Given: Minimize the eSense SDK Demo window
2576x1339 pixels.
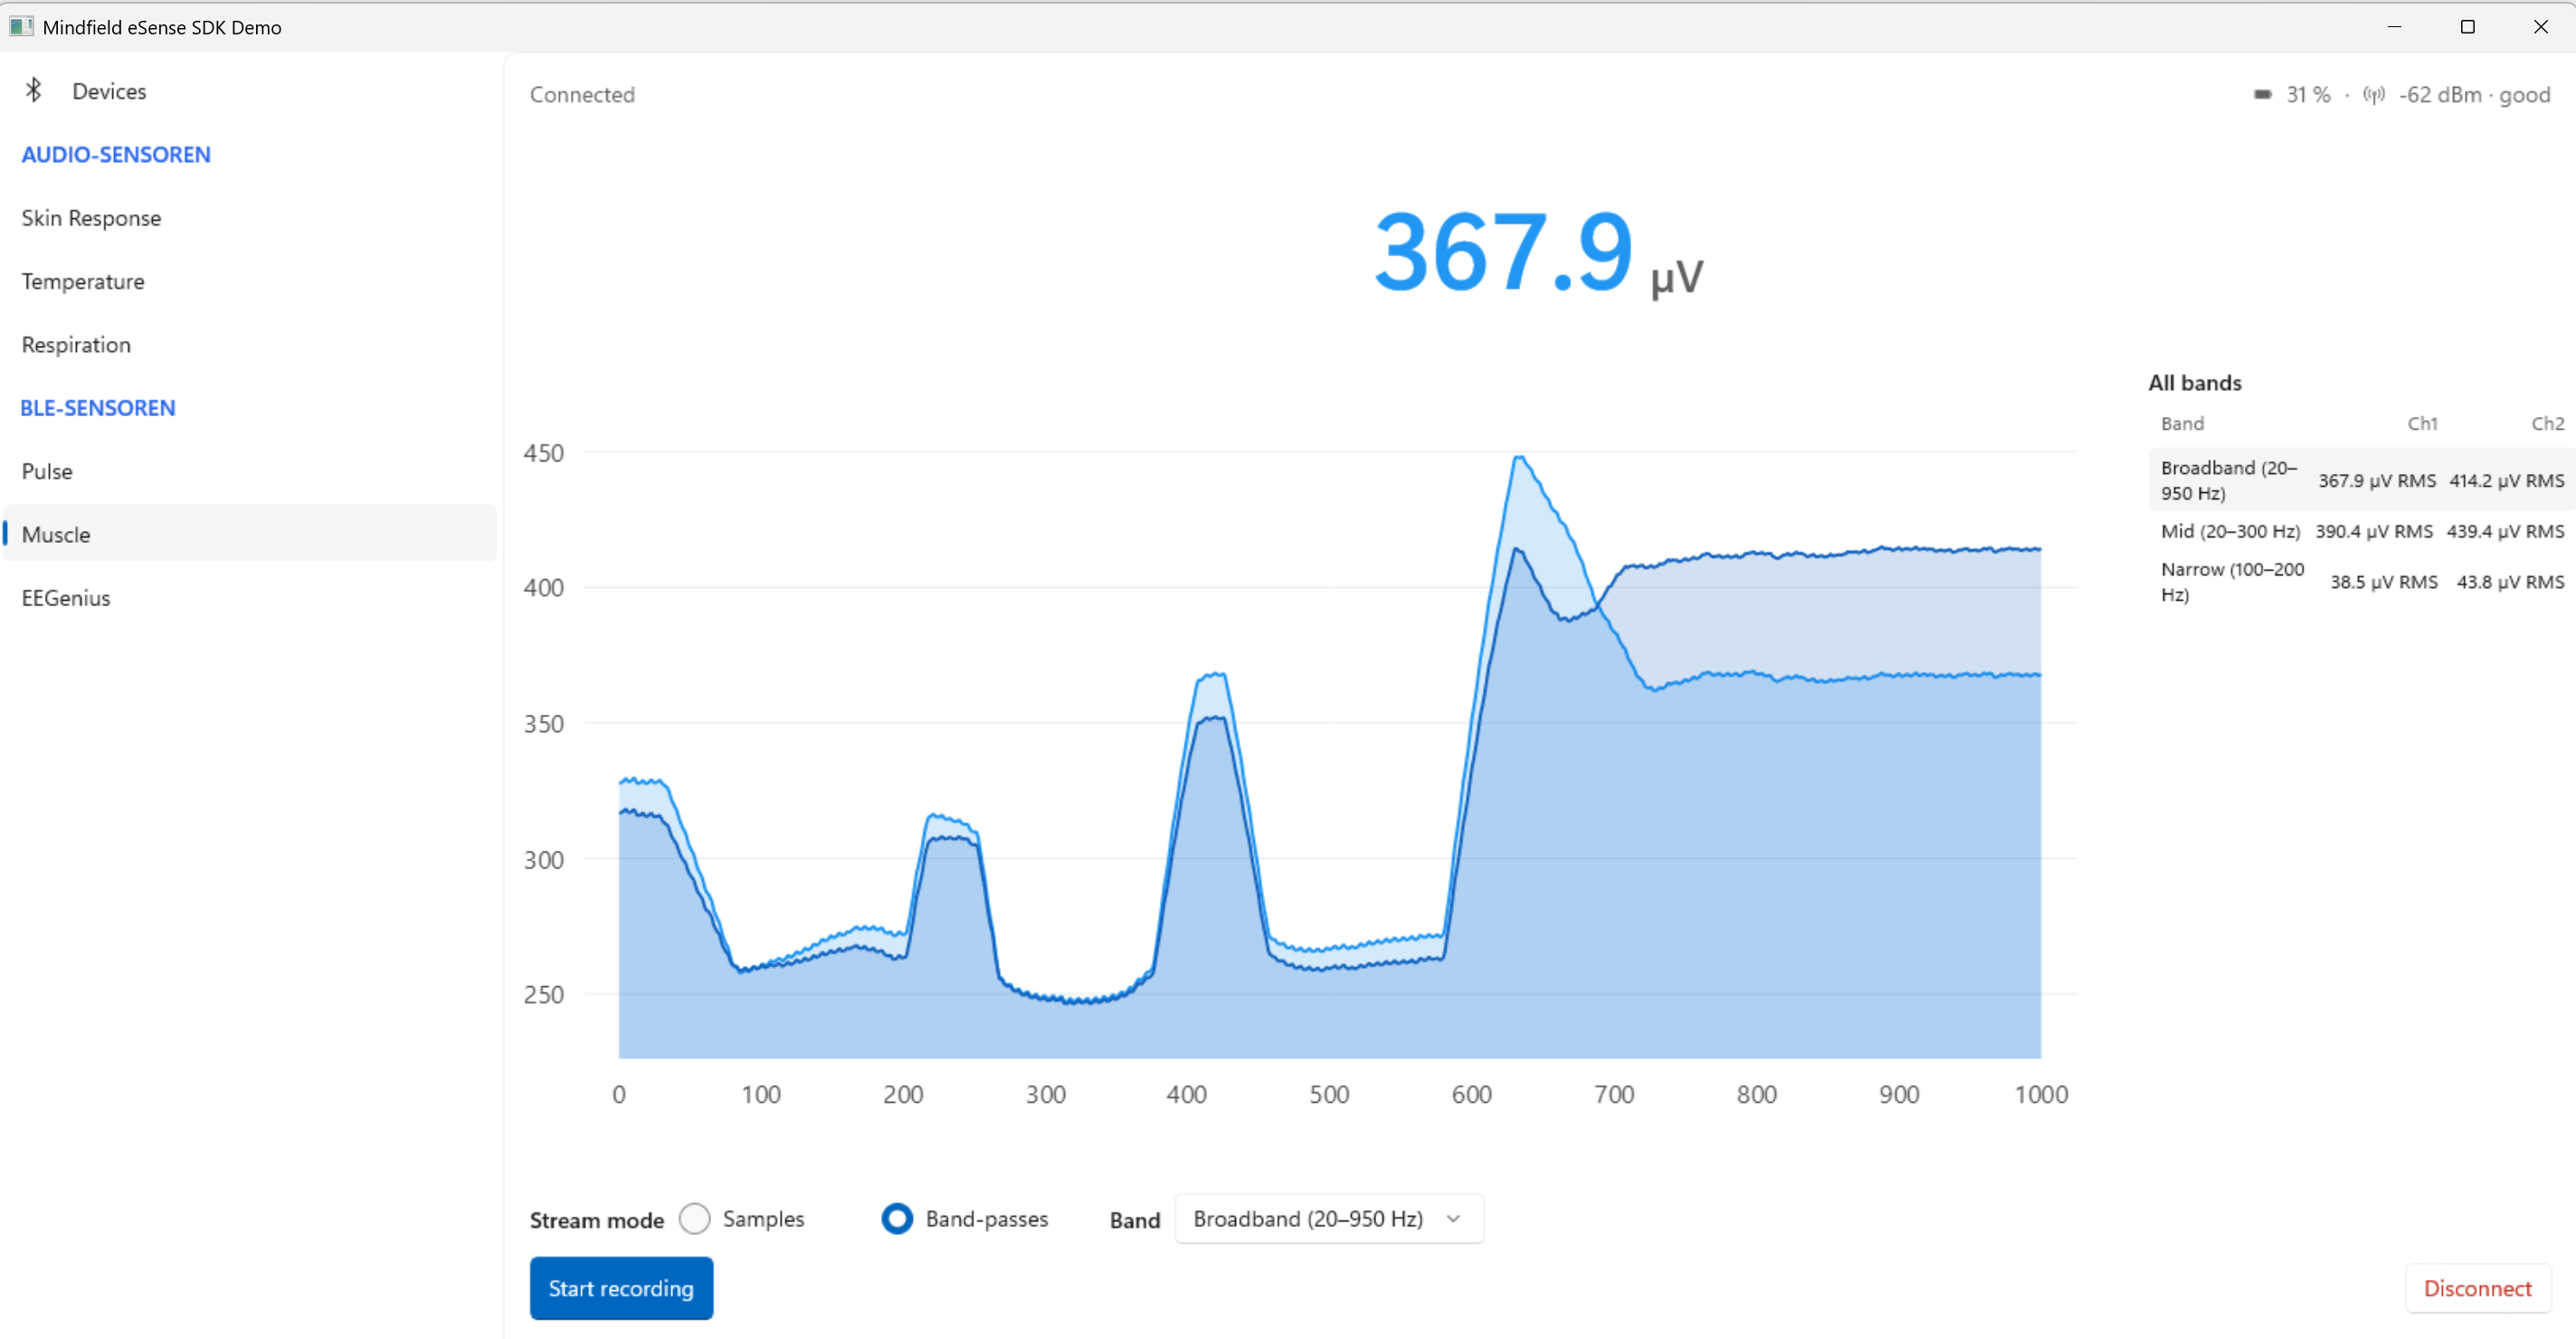Looking at the screenshot, I should pos(2394,27).
